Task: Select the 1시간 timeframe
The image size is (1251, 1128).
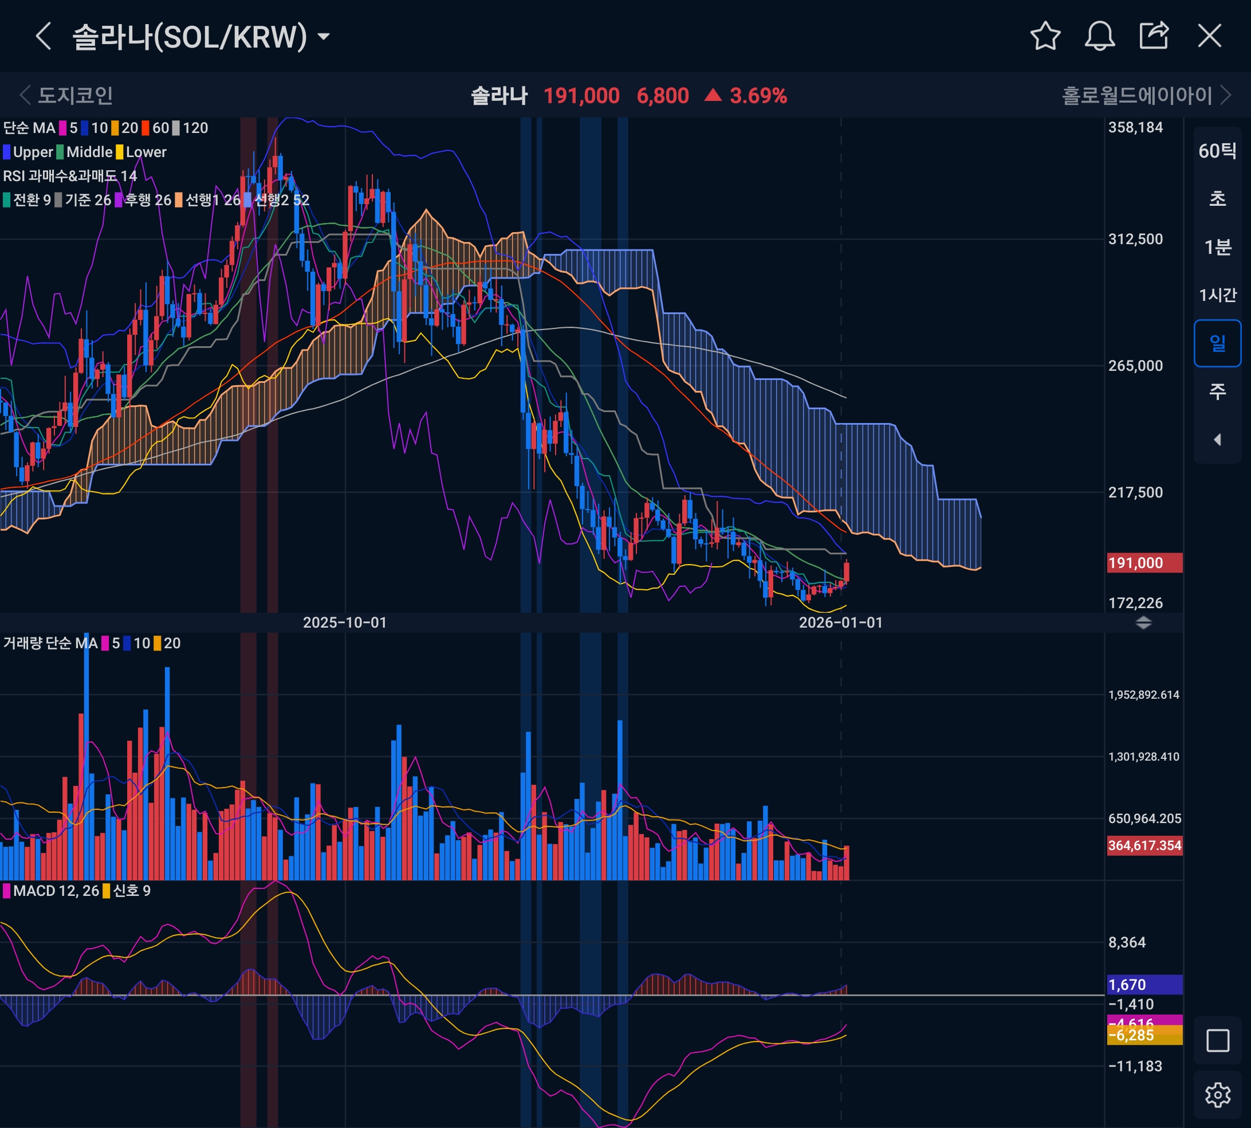Action: (1217, 295)
